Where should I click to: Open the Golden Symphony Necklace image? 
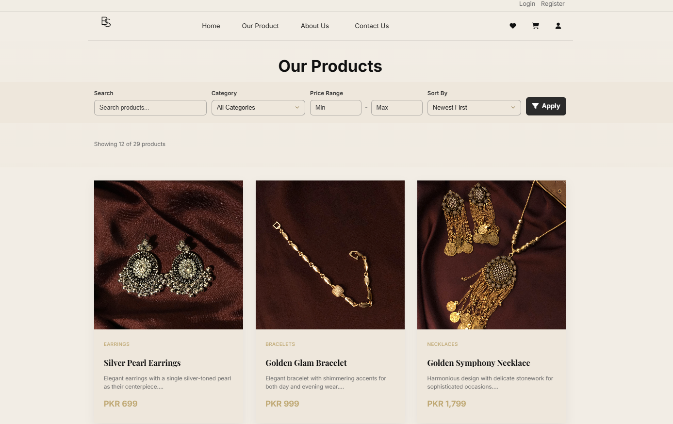(x=491, y=254)
